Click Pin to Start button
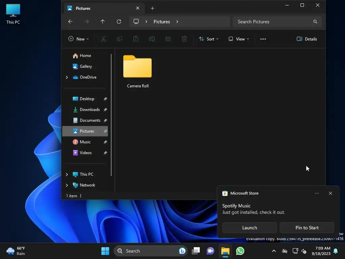 [x=307, y=228]
